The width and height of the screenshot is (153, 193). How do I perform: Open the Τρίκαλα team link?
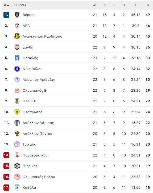(30, 144)
